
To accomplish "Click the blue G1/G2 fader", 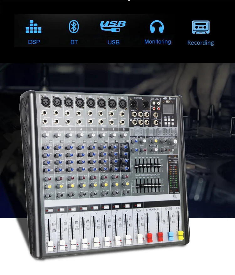I will coord(171,236).
